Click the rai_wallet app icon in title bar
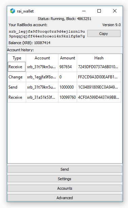Image resolution: width=128 pixels, height=208 pixels. coord(13,11)
